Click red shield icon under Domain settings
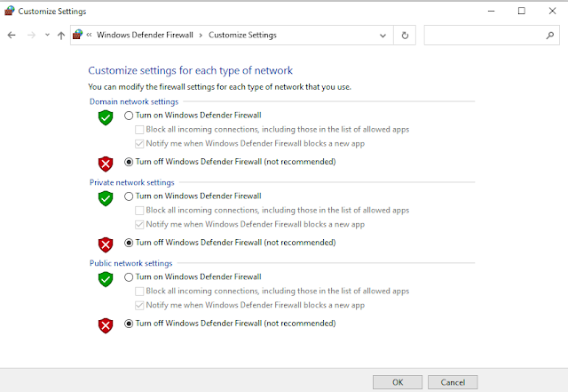 coord(106,164)
